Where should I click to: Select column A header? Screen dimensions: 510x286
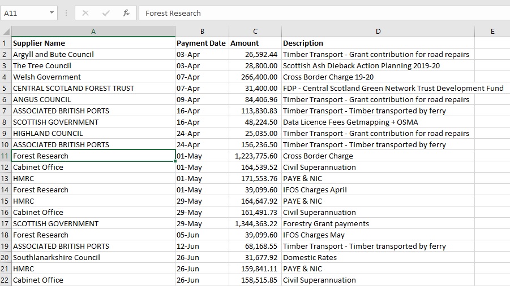point(93,32)
